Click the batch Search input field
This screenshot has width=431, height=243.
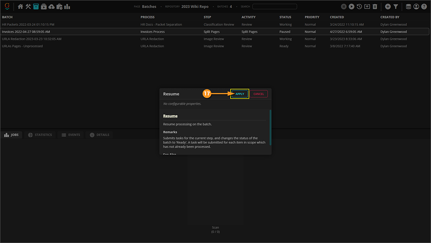coord(275,6)
